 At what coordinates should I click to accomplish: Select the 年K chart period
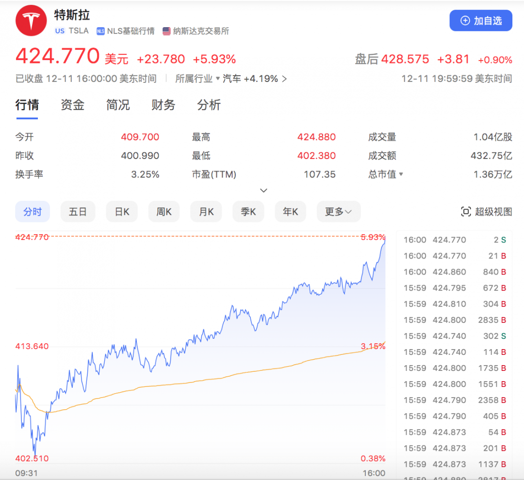290,211
